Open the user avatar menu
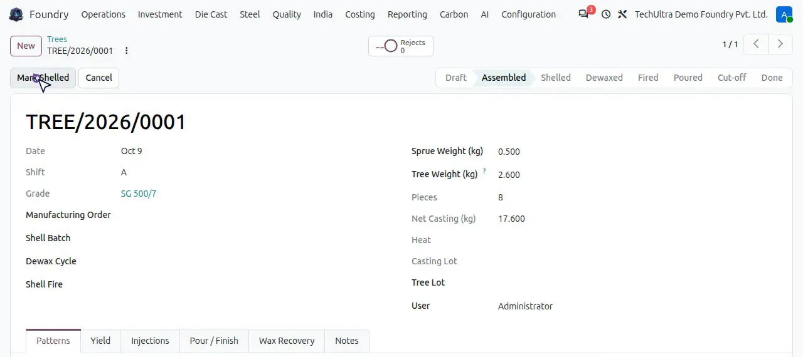803x357 pixels. [784, 14]
